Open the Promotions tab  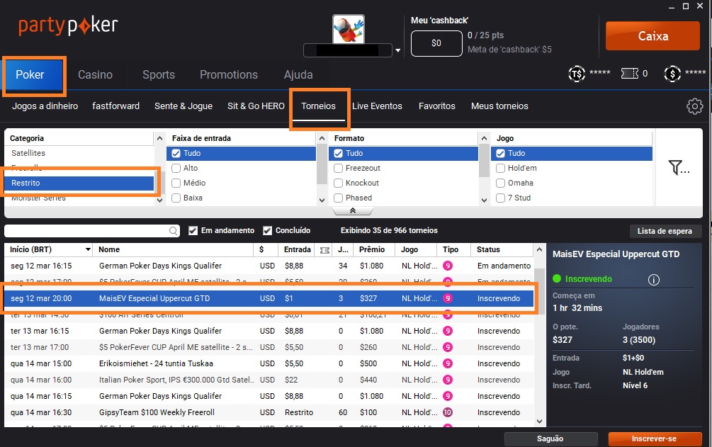pyautogui.click(x=228, y=74)
